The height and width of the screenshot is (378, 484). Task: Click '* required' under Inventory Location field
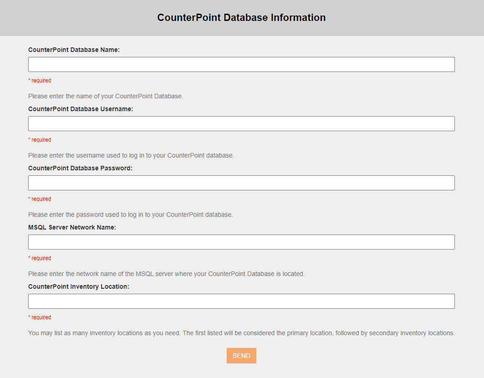coord(40,317)
